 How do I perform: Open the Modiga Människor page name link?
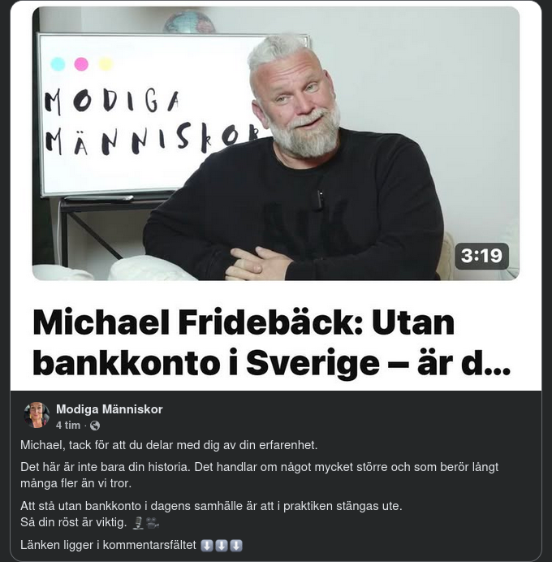point(110,409)
